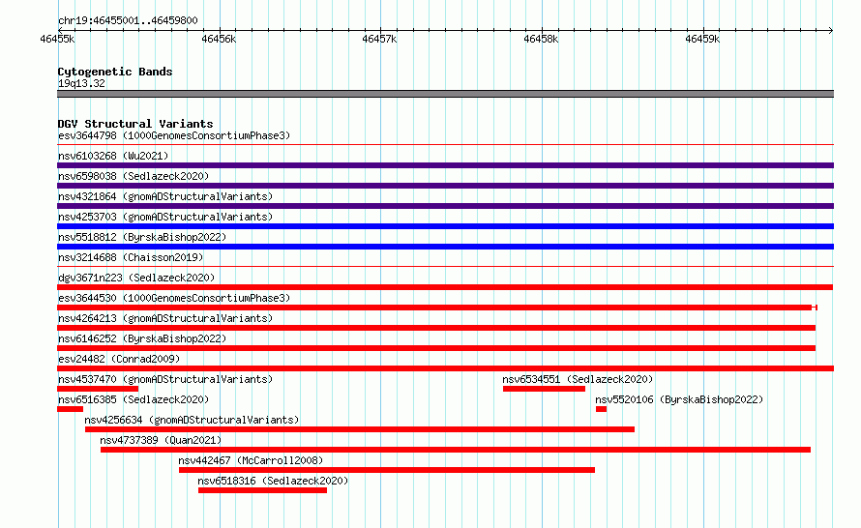Click the nsv6146252 red variant bar
Screen dimensions: 861x528
pos(436,348)
